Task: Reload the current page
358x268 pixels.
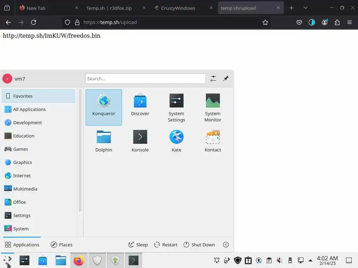Action: [34, 22]
